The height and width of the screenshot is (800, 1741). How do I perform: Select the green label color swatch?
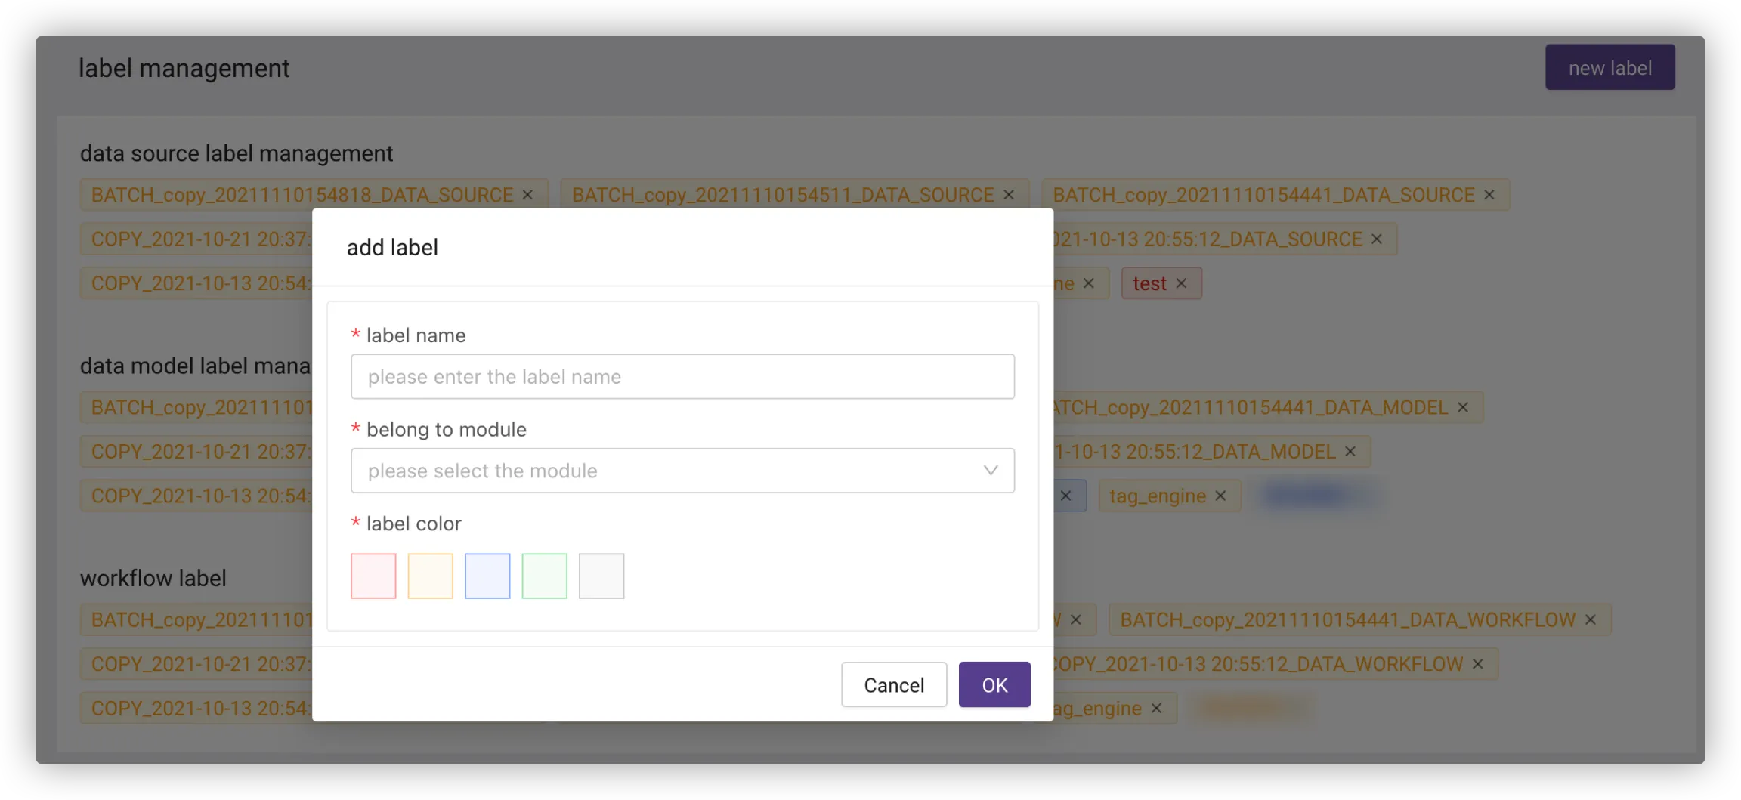point(544,576)
